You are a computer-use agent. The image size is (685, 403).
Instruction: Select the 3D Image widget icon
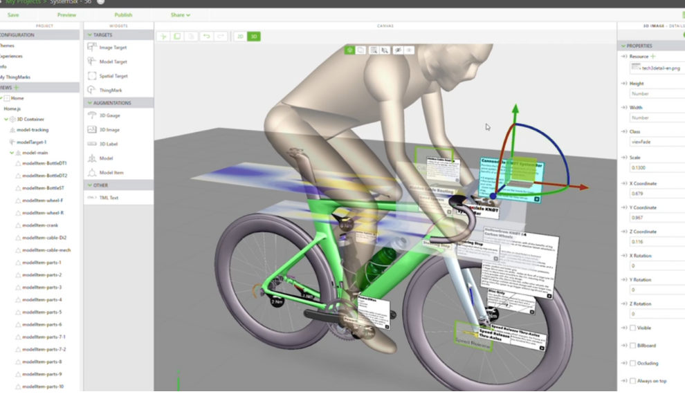(x=92, y=129)
